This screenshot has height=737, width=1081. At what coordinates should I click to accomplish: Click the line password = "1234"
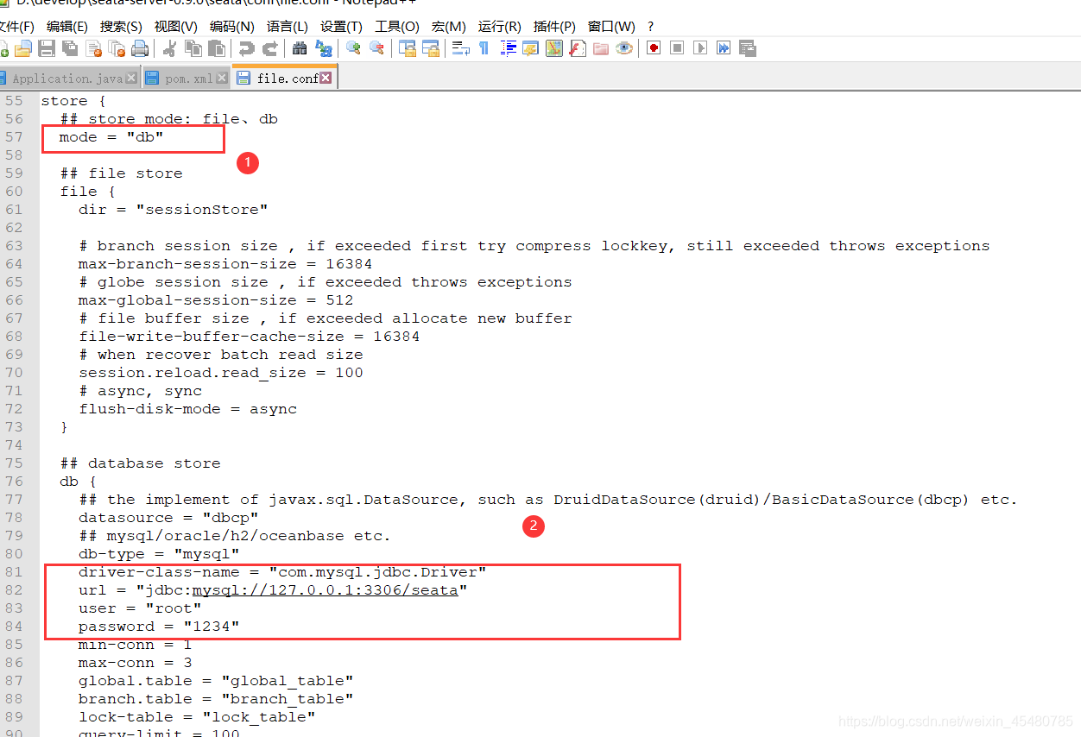159,627
